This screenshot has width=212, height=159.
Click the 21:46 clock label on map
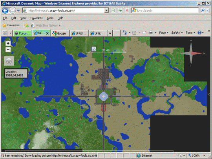pyautogui.click(x=106, y=50)
